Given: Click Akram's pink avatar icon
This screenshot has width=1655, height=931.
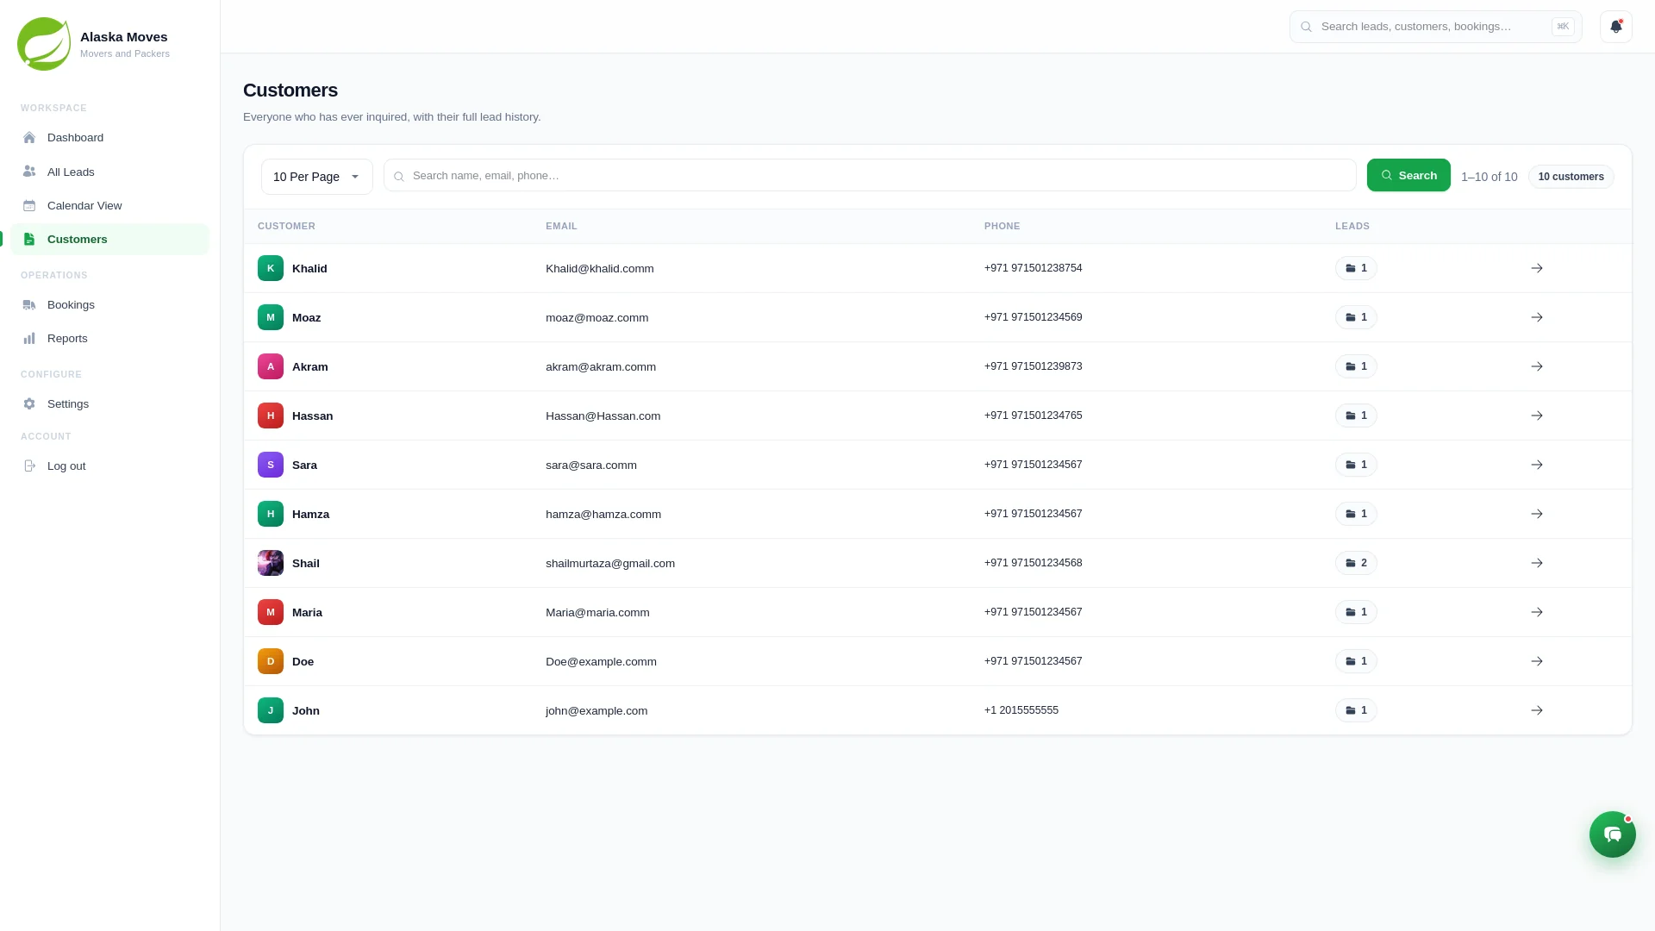Looking at the screenshot, I should coord(271,366).
